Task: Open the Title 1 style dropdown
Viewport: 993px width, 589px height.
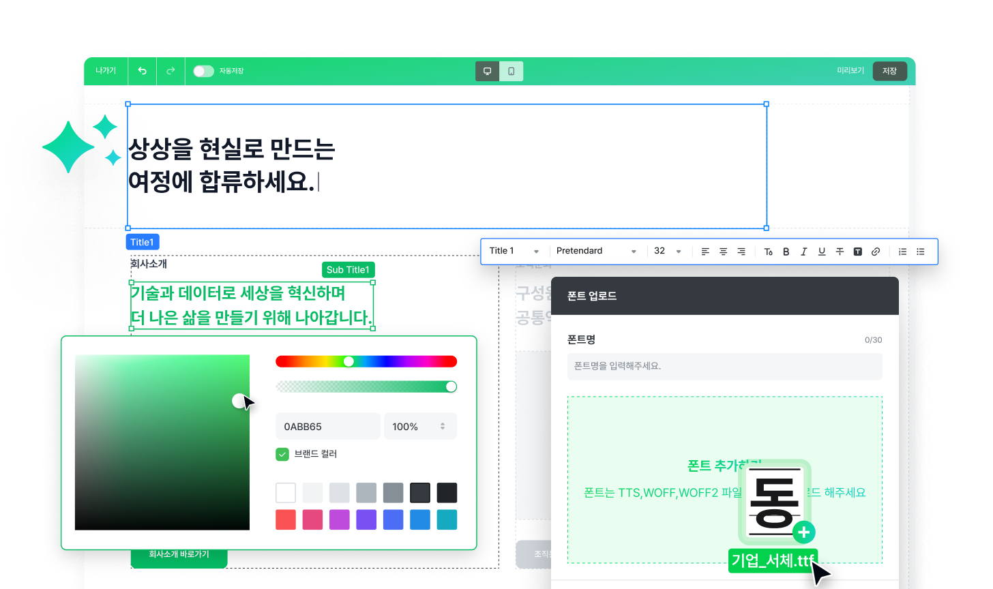Action: coord(514,251)
